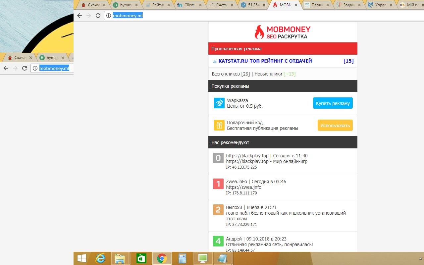Click the [15] counter link
The width and height of the screenshot is (424, 265).
click(348, 61)
